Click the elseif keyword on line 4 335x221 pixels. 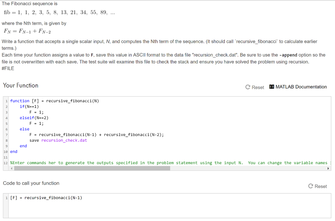tap(27, 118)
